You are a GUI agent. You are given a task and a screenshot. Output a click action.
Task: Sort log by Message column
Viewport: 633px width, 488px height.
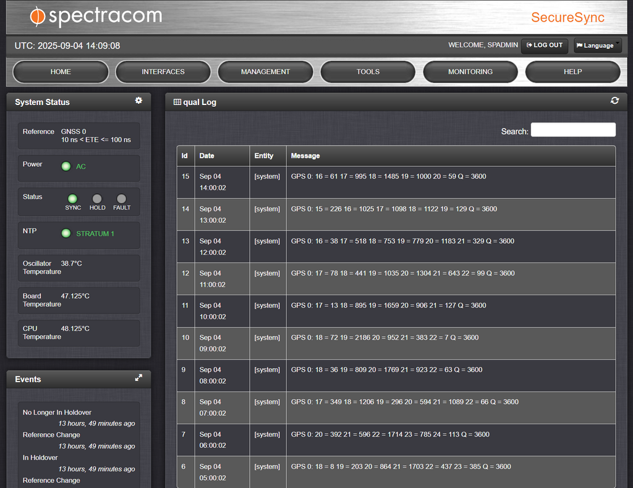point(451,156)
